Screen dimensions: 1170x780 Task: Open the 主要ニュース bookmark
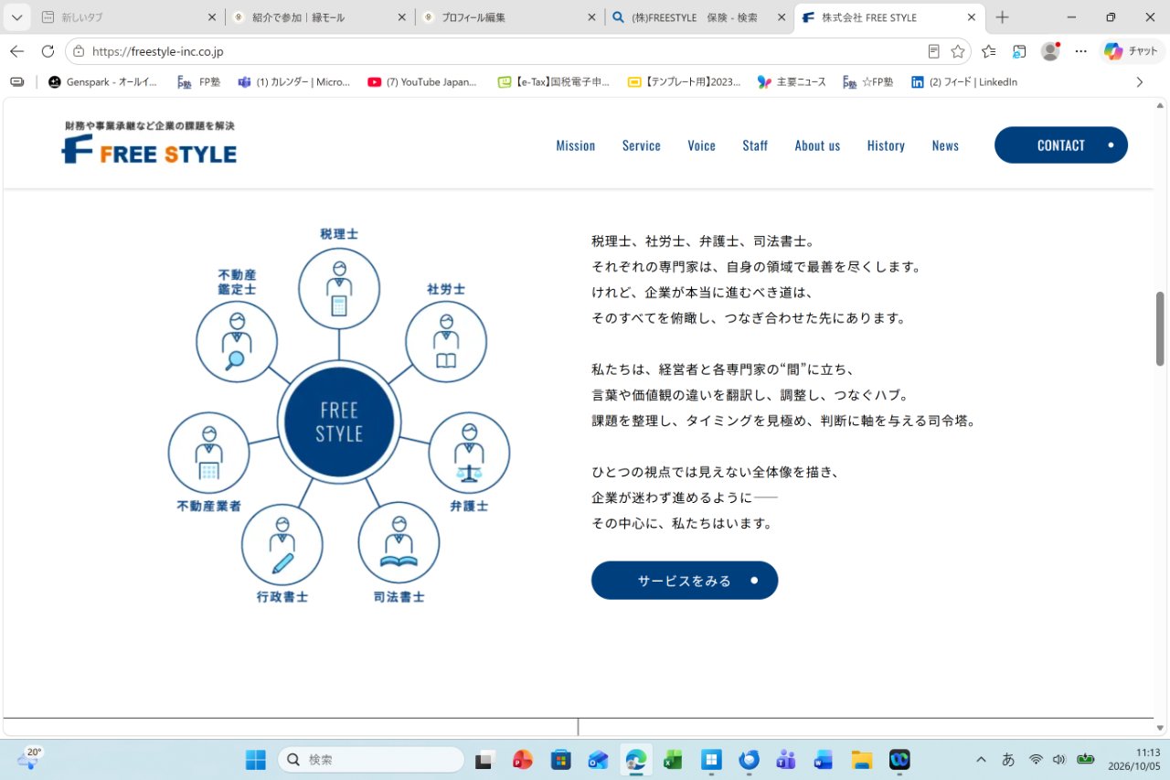click(792, 82)
